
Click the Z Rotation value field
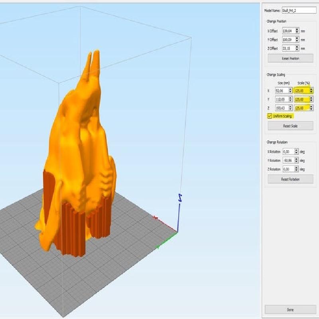click(288, 169)
